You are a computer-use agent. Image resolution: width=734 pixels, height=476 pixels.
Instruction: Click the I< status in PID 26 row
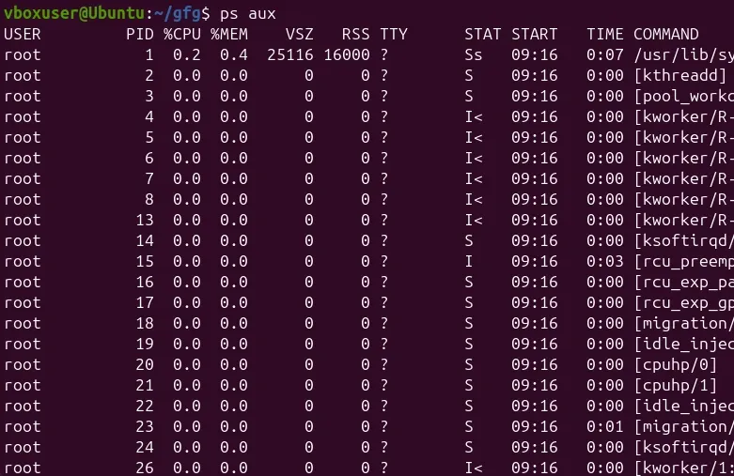click(x=474, y=468)
